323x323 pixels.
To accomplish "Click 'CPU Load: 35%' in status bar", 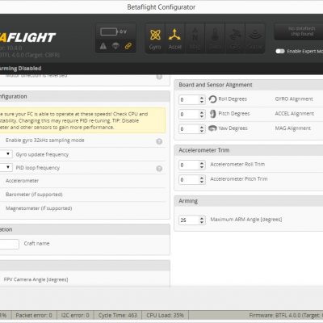I will pyautogui.click(x=165, y=315).
